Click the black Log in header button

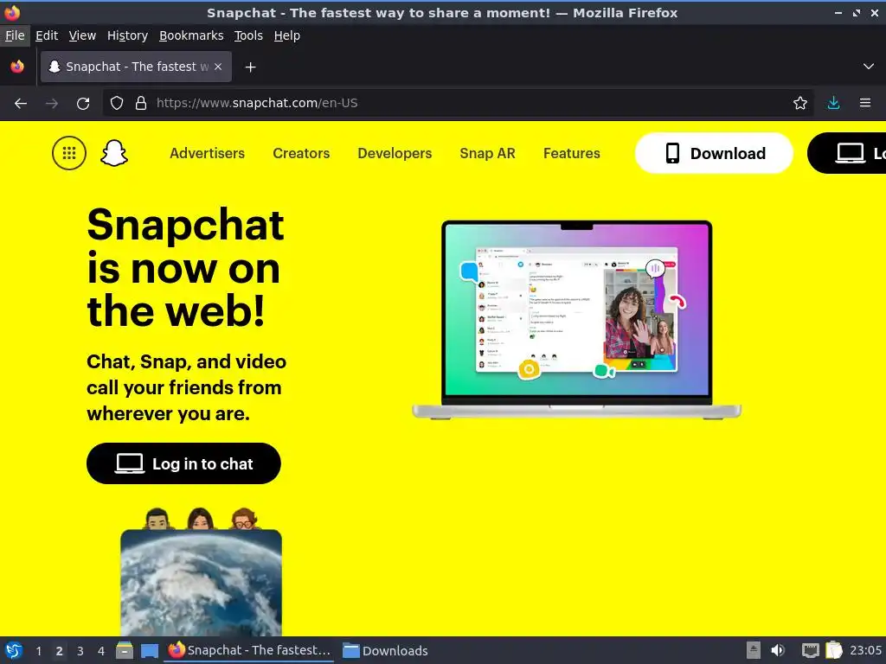tap(847, 153)
